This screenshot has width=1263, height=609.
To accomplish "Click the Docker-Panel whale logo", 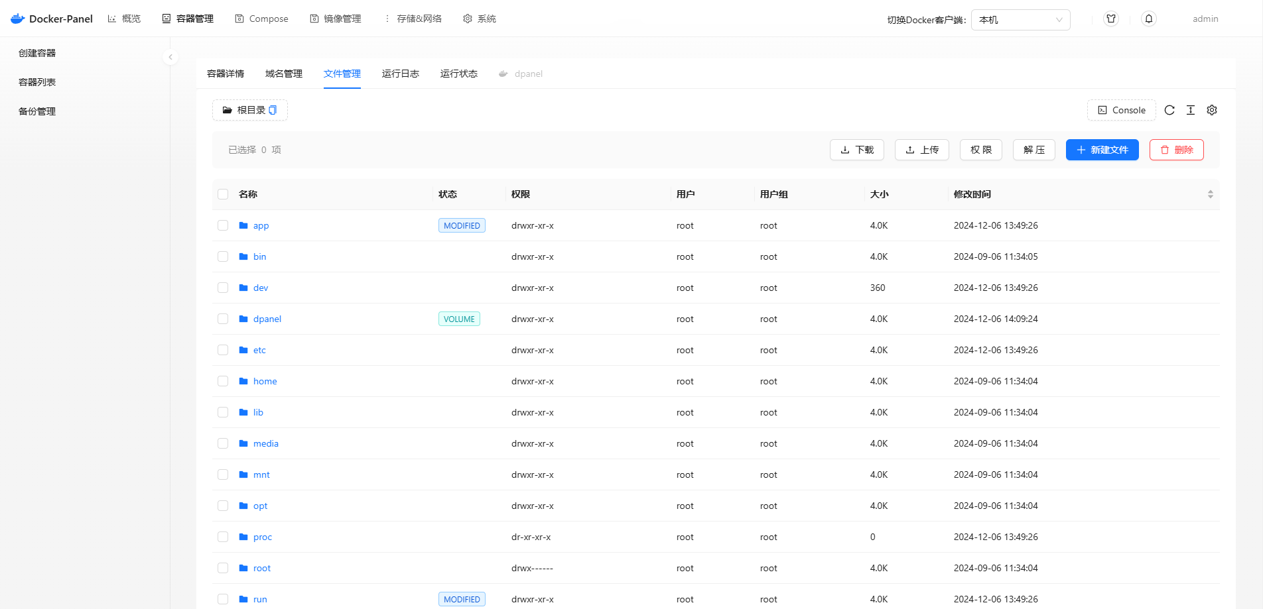I will (x=18, y=19).
